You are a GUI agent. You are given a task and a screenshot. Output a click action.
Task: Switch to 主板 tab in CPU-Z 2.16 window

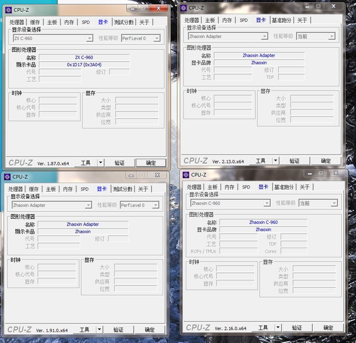click(x=213, y=187)
